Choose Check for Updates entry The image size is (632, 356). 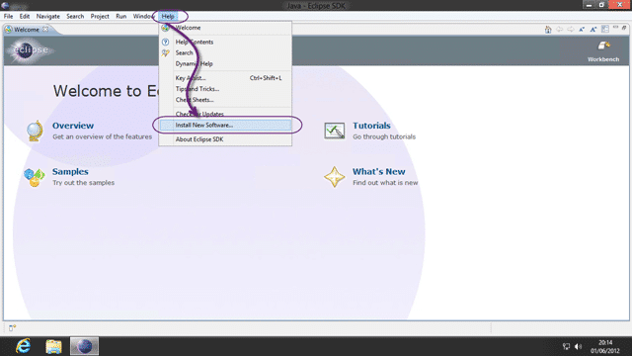point(225,114)
